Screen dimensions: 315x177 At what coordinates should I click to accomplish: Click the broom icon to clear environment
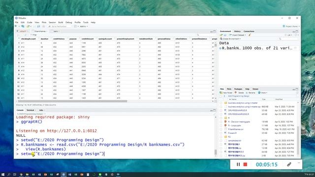tap(250, 35)
